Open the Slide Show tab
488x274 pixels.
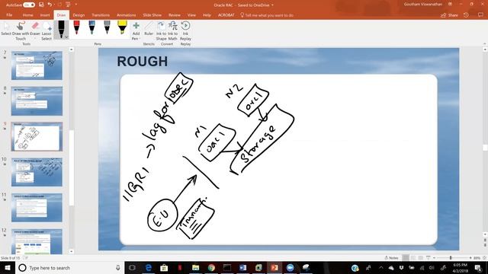[152, 15]
